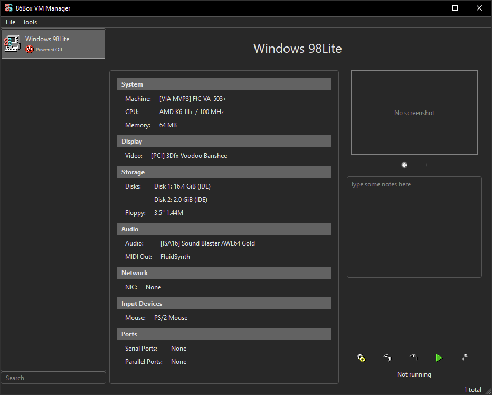Image resolution: width=492 pixels, height=395 pixels.
Task: Maximize the 86Box VM Manager window
Action: tap(455, 8)
